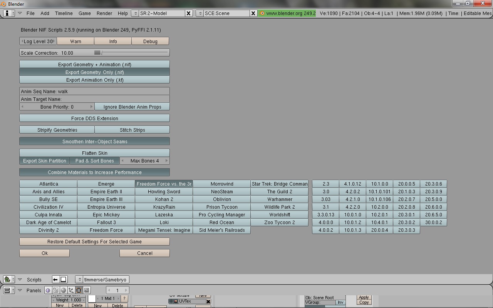This screenshot has width=493, height=308.
Task: Open the Scripts menu
Action: [x=34, y=280]
